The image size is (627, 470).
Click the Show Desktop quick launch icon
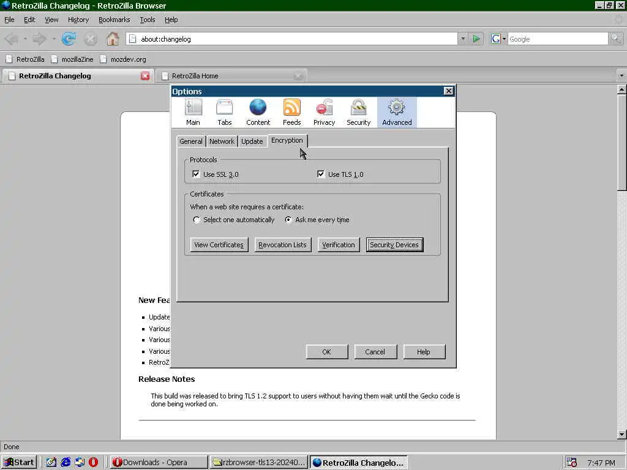click(x=51, y=463)
